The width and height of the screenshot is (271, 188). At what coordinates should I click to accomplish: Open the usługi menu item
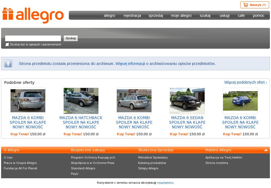pos(224,15)
